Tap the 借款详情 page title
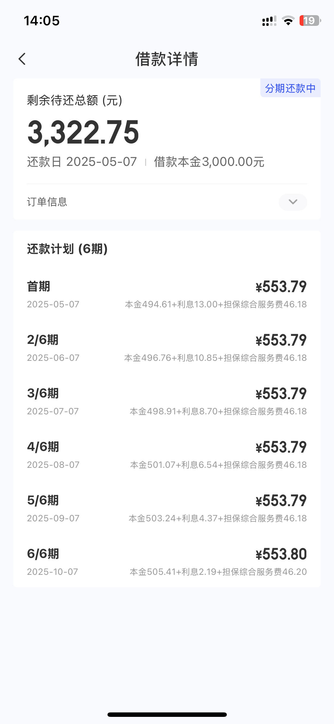The width and height of the screenshot is (334, 724). (x=167, y=59)
